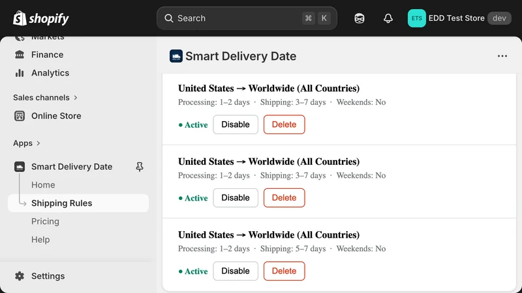Open the Help page

(x=40, y=240)
